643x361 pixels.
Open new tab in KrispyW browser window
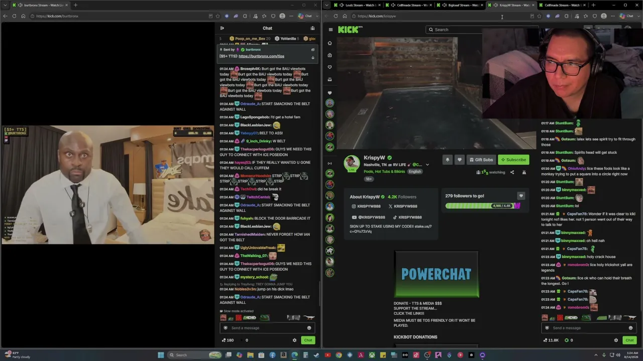pyautogui.click(x=593, y=5)
